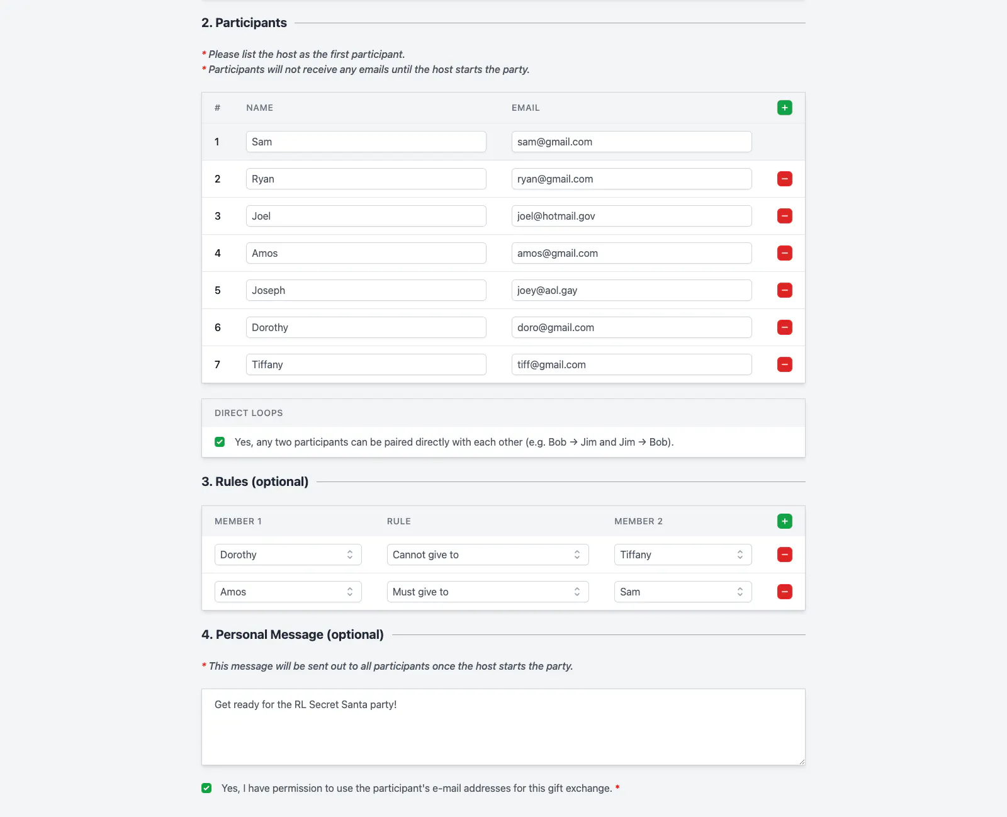Open the Dorothy member 1 dropdown
The height and width of the screenshot is (817, 1007).
pyautogui.click(x=288, y=555)
